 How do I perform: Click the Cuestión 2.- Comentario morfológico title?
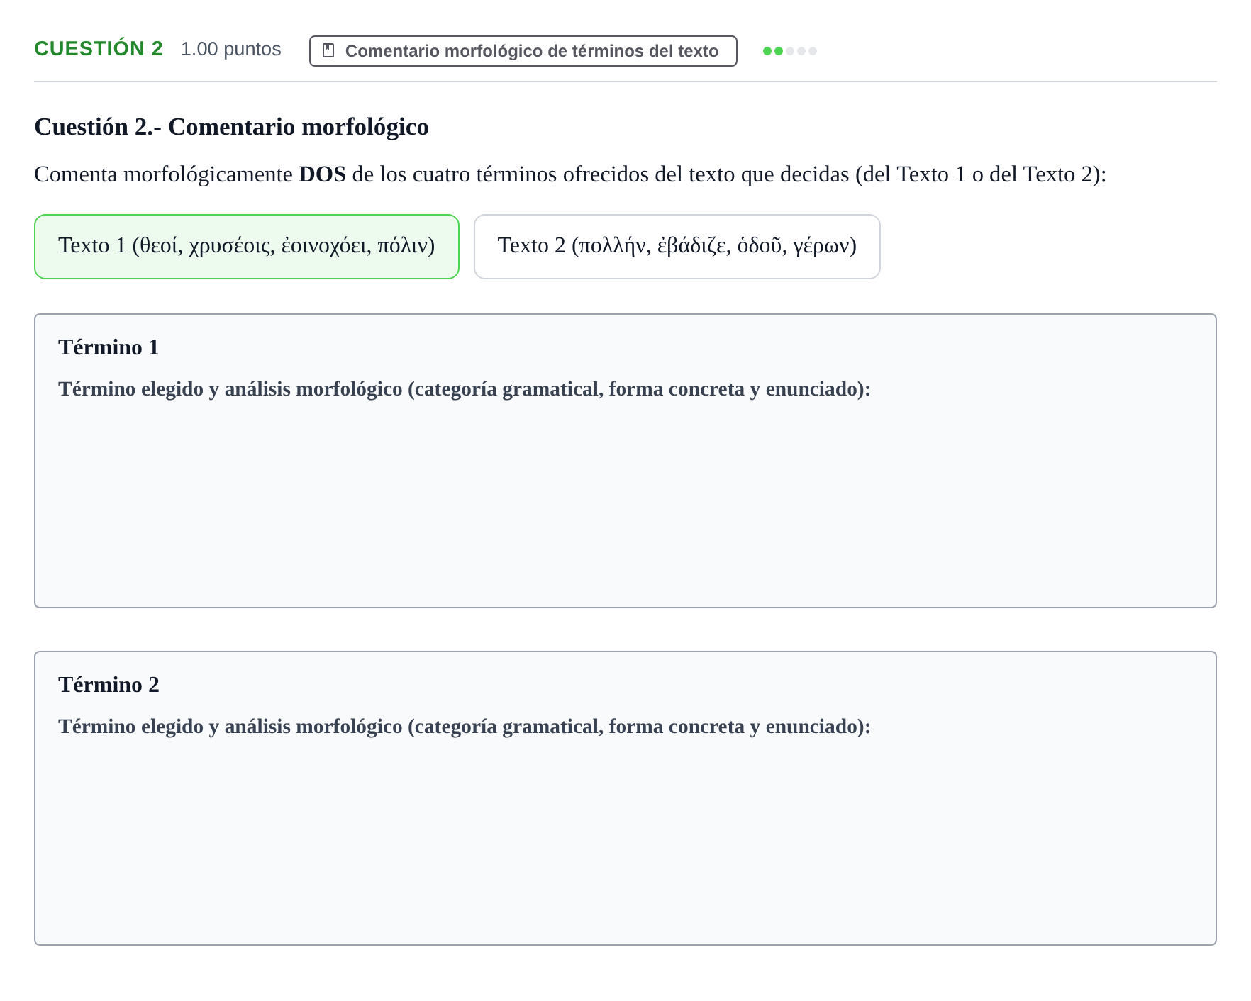[232, 127]
